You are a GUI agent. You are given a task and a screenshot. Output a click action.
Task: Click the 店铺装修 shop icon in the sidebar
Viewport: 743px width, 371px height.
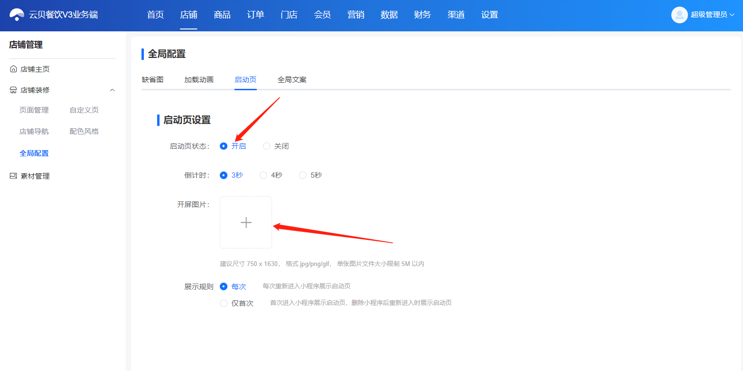[x=13, y=90]
